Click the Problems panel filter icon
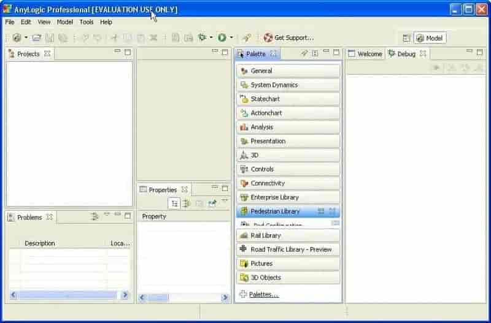This screenshot has width=491, height=323. pyautogui.click(x=95, y=216)
